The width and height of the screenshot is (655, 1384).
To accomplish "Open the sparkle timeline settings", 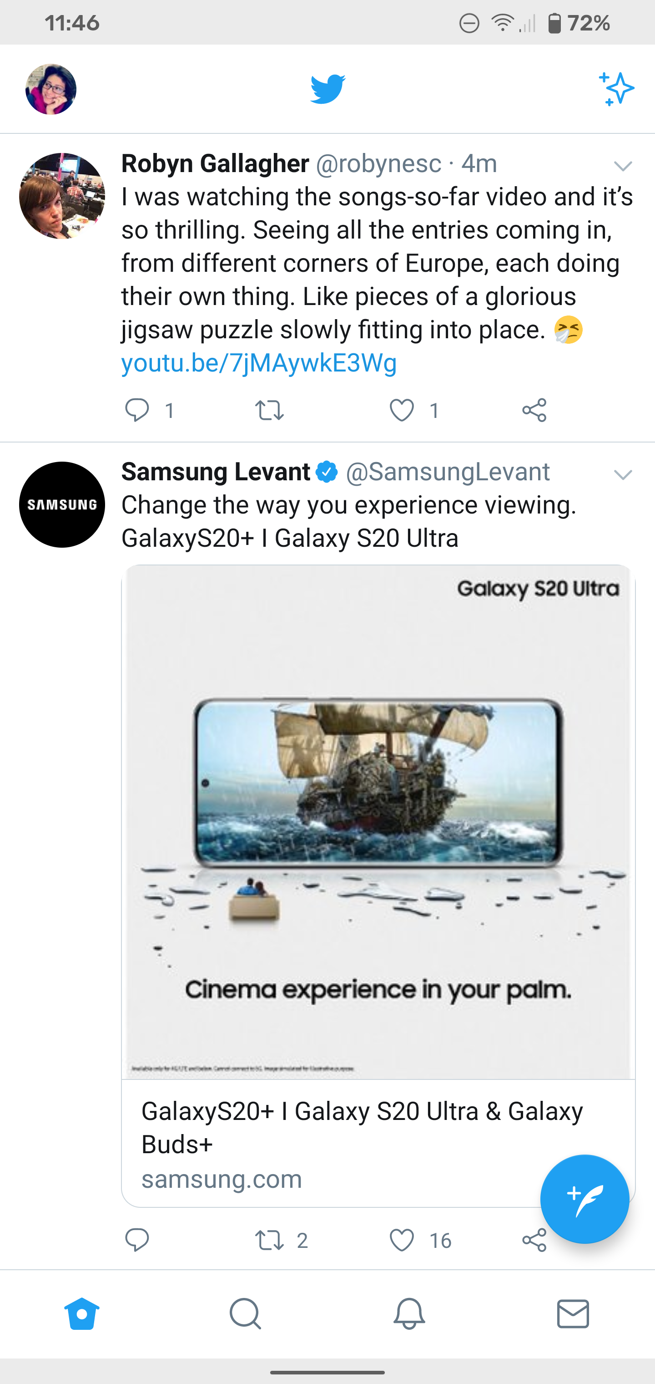I will (x=616, y=89).
